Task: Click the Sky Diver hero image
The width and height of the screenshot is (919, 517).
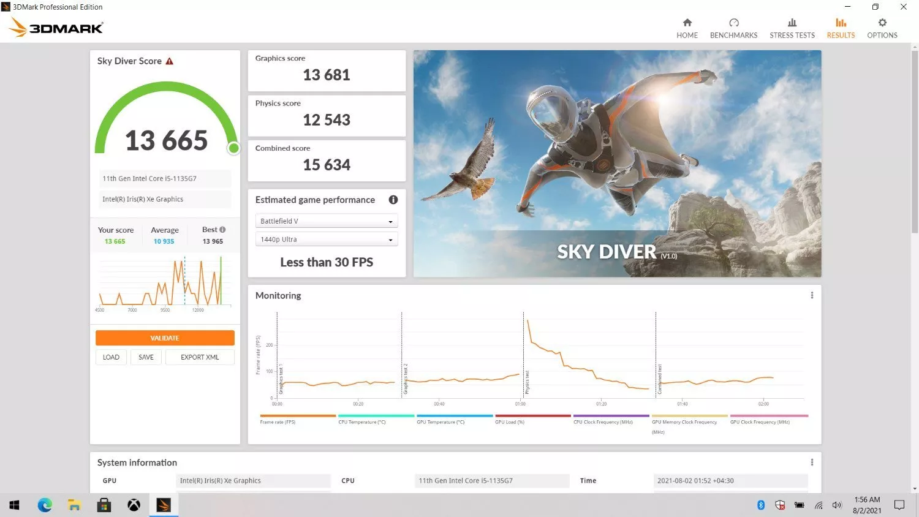Action: (617, 164)
